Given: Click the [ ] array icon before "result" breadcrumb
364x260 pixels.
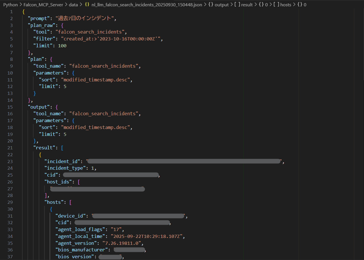Looking at the screenshot, I should [237, 5].
